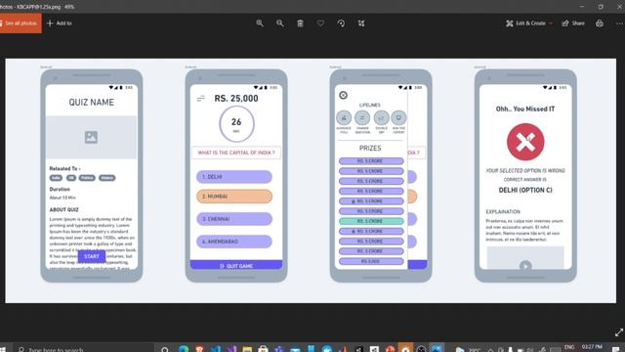
Task: Click the green highlighted prize row
Action: click(371, 221)
